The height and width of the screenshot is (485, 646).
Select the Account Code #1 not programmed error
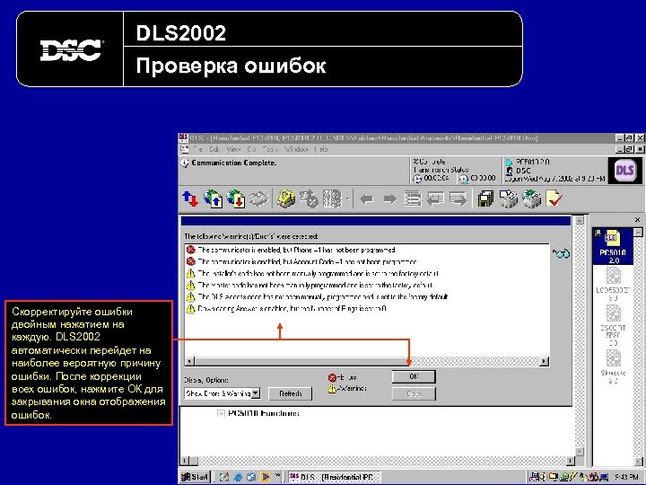[301, 261]
